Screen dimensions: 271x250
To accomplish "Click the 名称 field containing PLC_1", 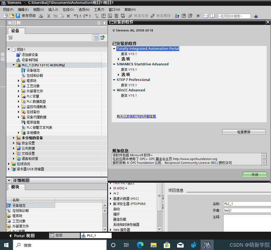I will coord(247,204).
